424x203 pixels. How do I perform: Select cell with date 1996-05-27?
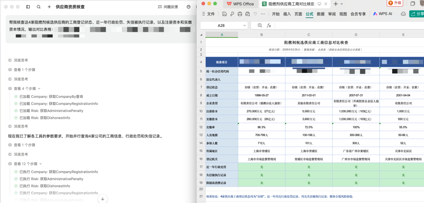[x=261, y=95]
